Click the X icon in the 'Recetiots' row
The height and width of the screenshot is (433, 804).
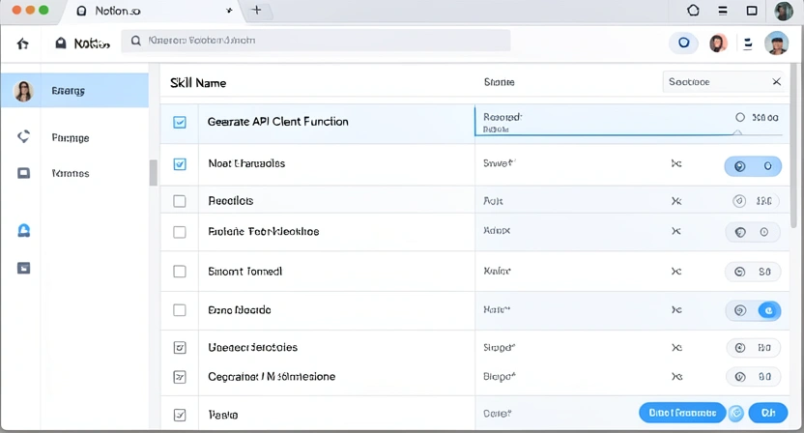pyautogui.click(x=676, y=201)
